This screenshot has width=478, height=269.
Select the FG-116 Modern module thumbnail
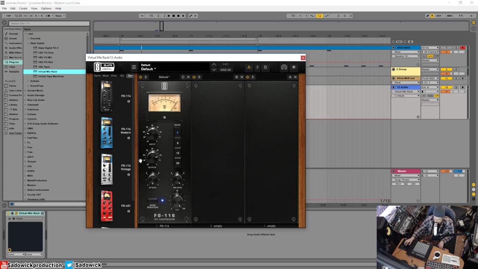tap(106, 133)
